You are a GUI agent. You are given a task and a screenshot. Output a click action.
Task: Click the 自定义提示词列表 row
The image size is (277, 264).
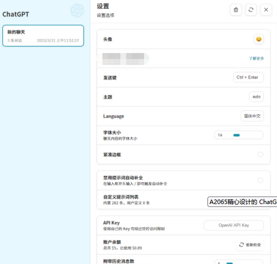point(184,200)
